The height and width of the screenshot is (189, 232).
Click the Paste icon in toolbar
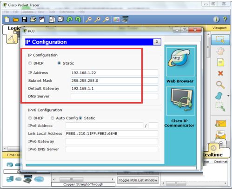point(60,20)
